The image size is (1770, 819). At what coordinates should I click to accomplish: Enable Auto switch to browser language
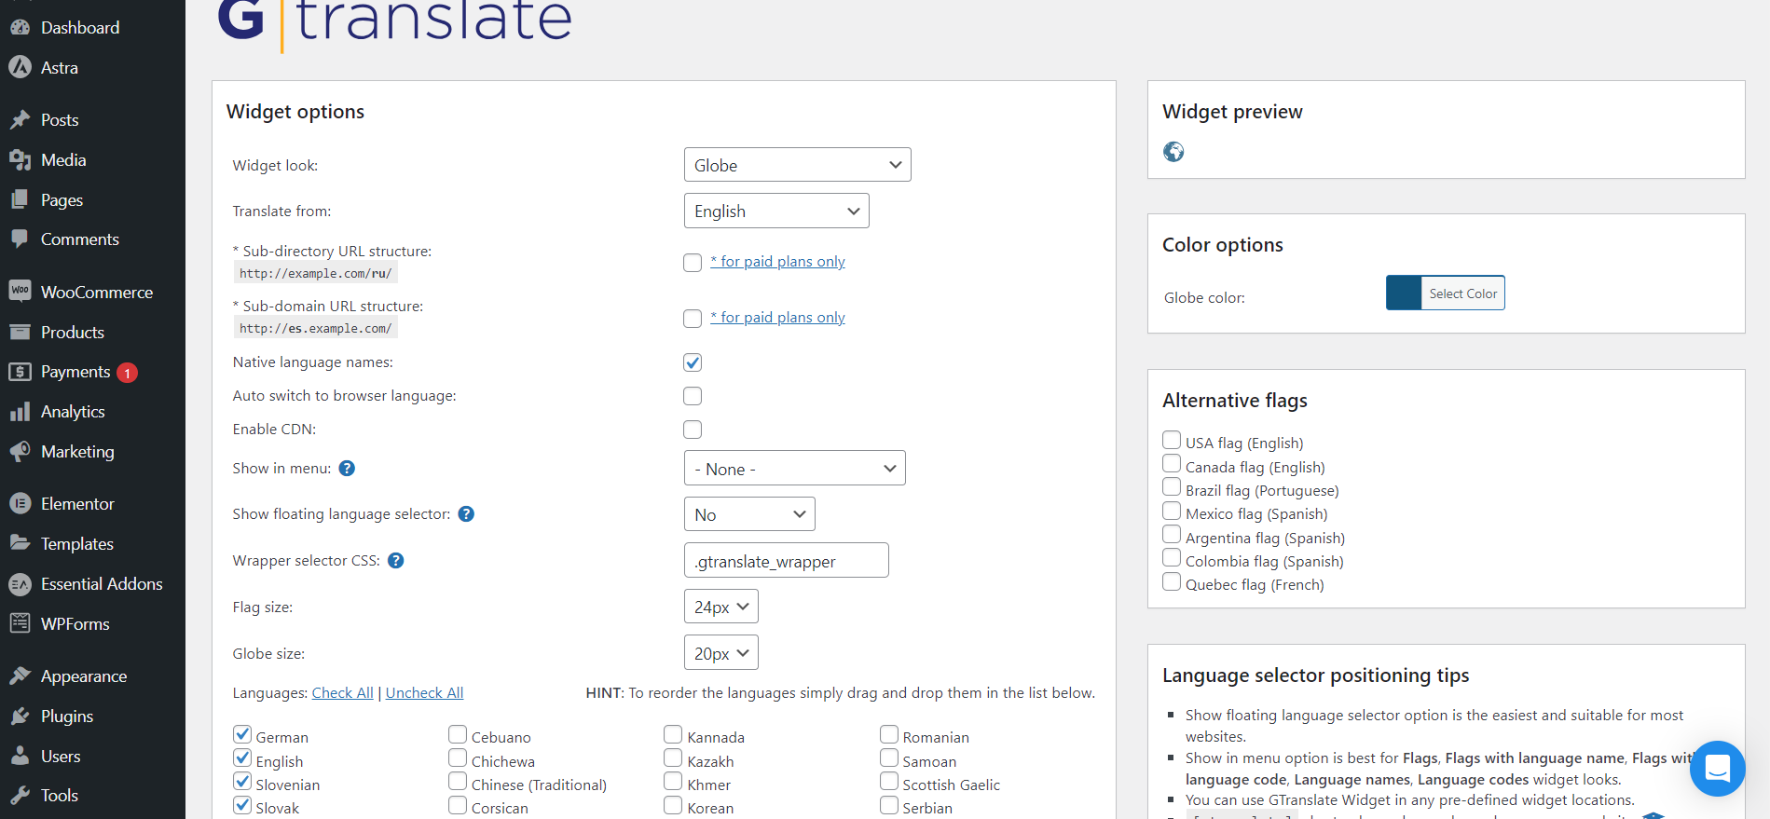693,396
